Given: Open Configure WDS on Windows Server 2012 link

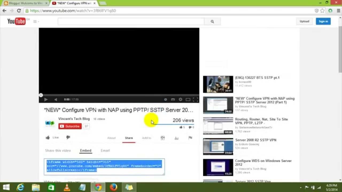Looking at the screenshot, I should [x=263, y=163].
